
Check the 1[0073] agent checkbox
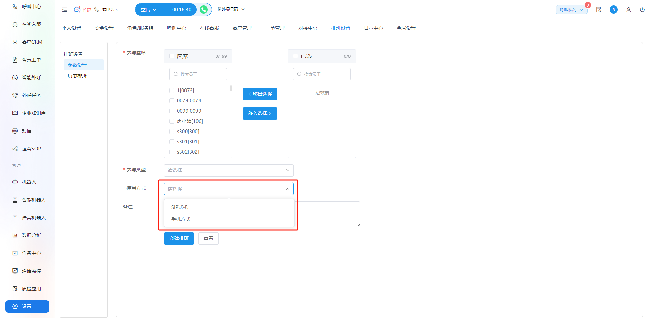pos(172,91)
